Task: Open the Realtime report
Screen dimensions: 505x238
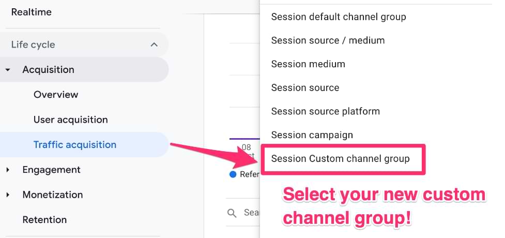Action: (31, 12)
